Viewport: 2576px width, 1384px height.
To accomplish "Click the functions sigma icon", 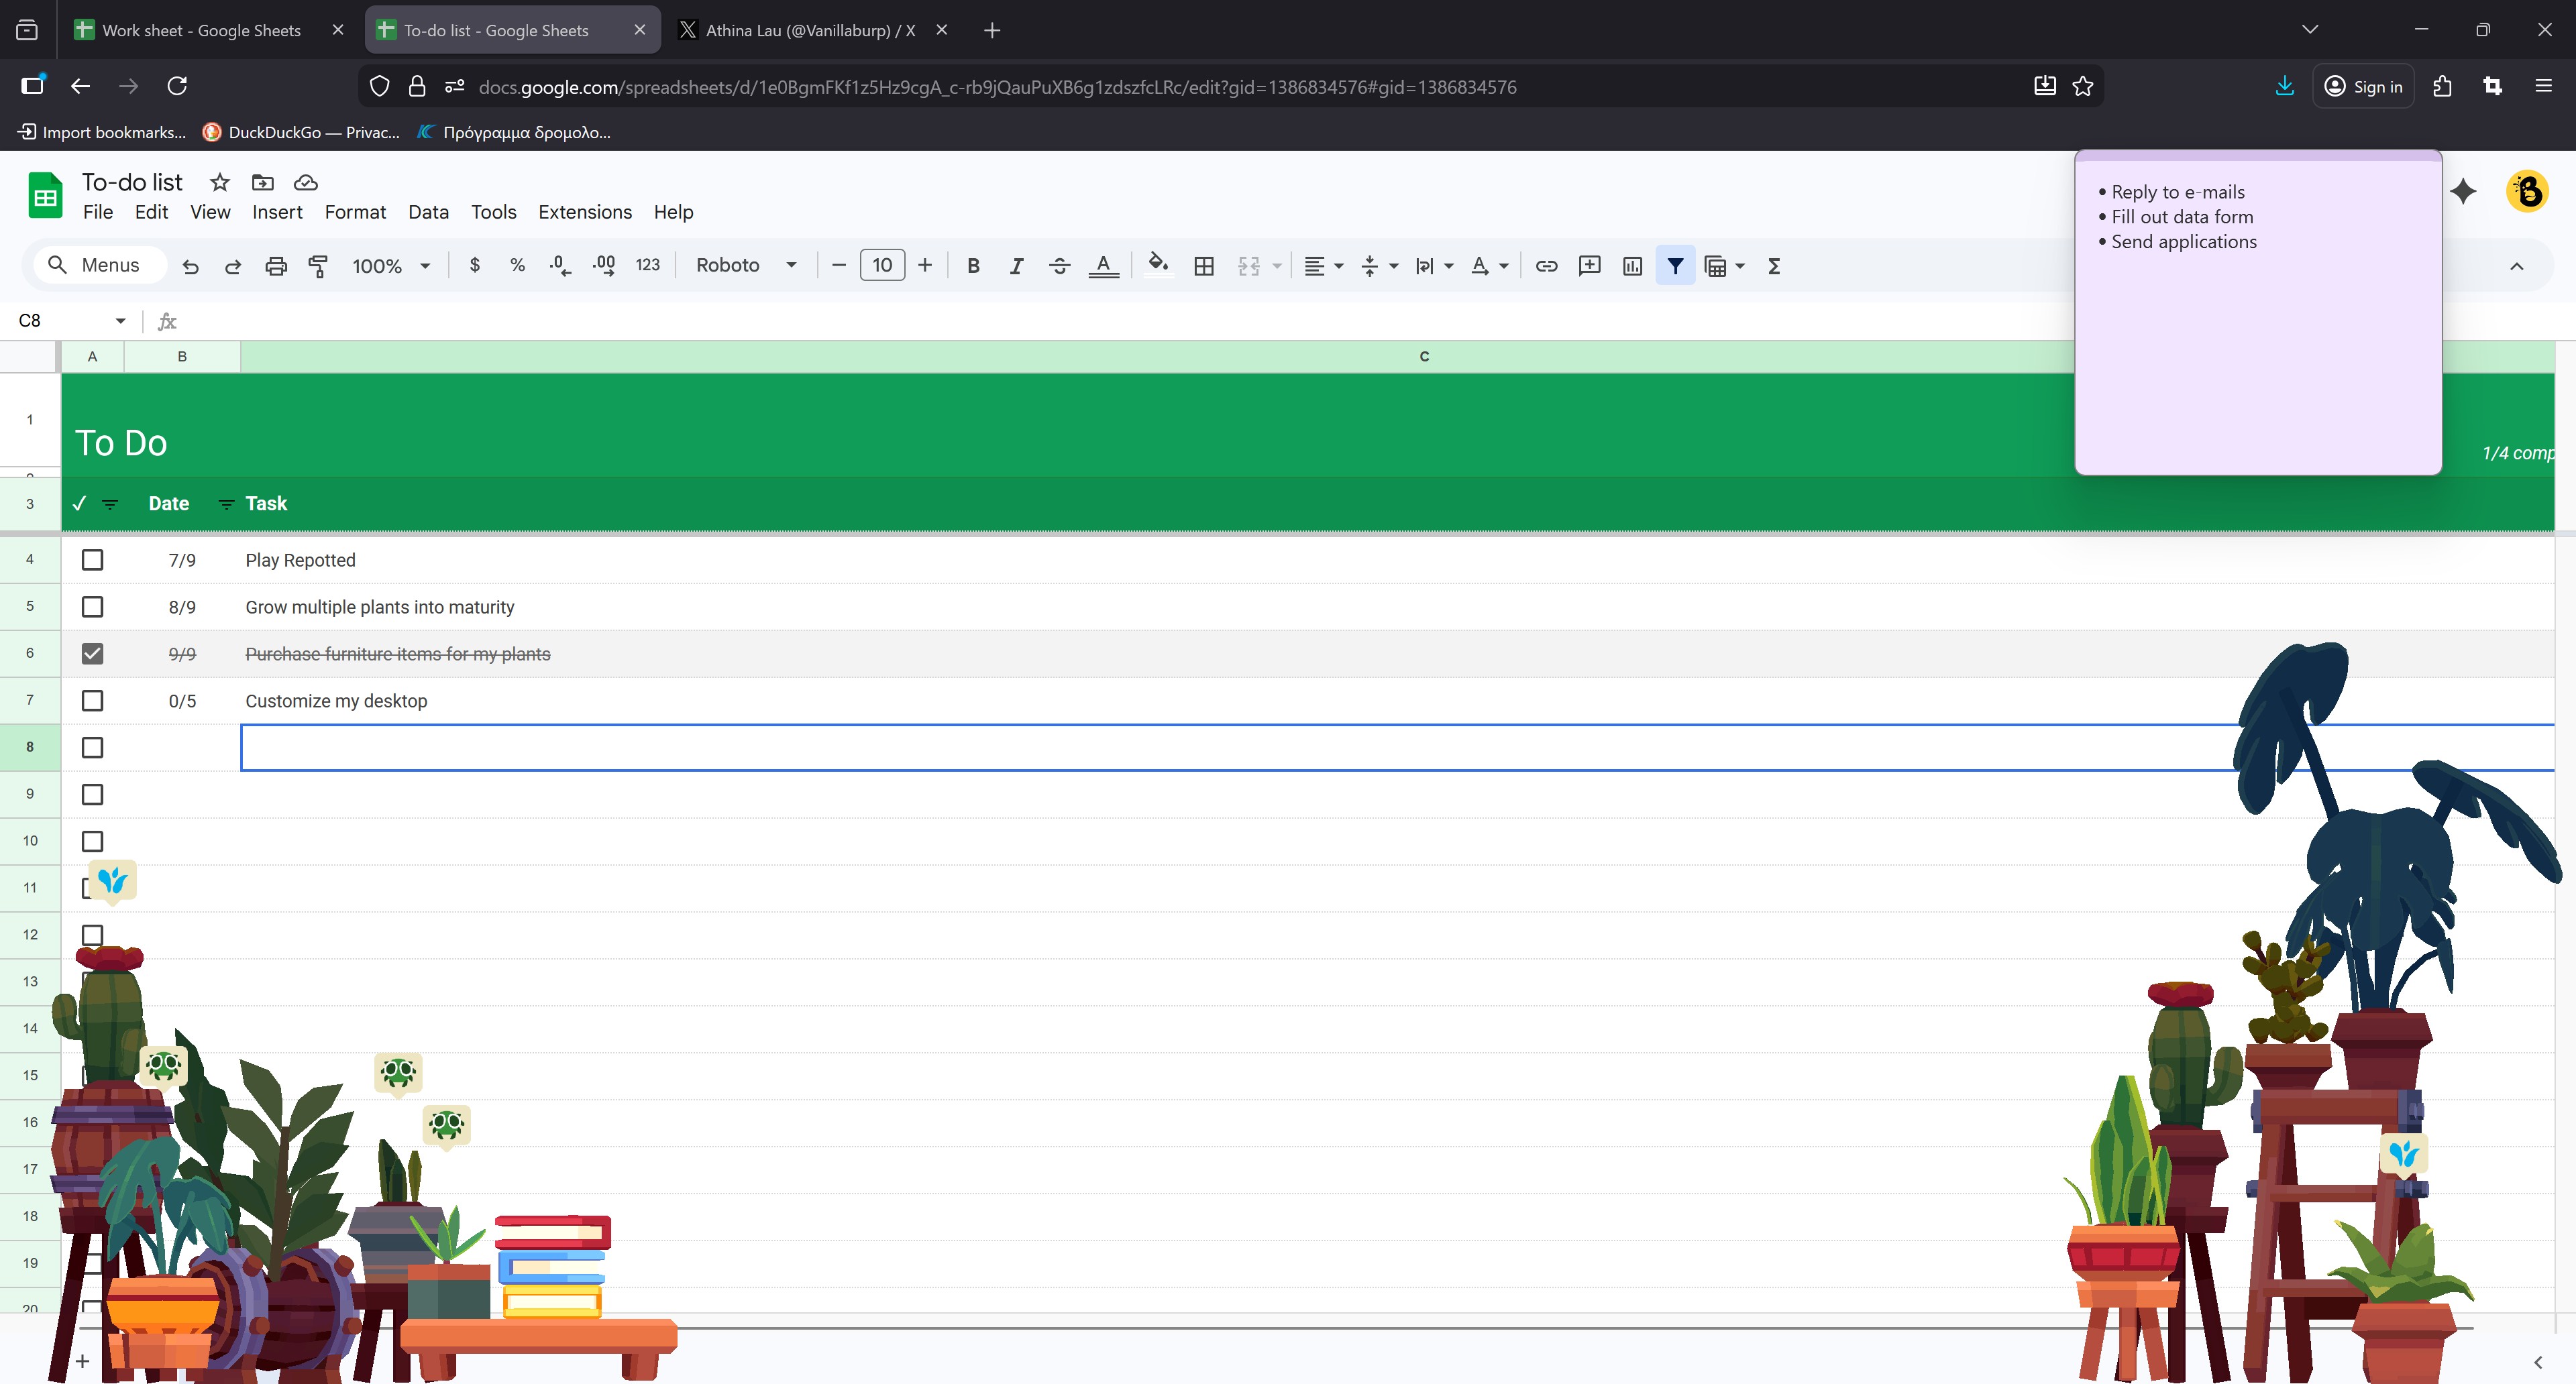I will [x=1774, y=266].
